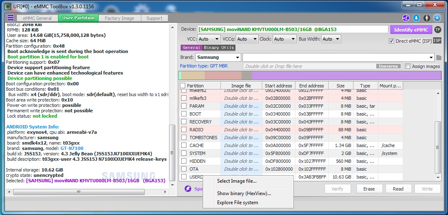
Task: Check the BOOT partition checkbox
Action: (x=184, y=114)
